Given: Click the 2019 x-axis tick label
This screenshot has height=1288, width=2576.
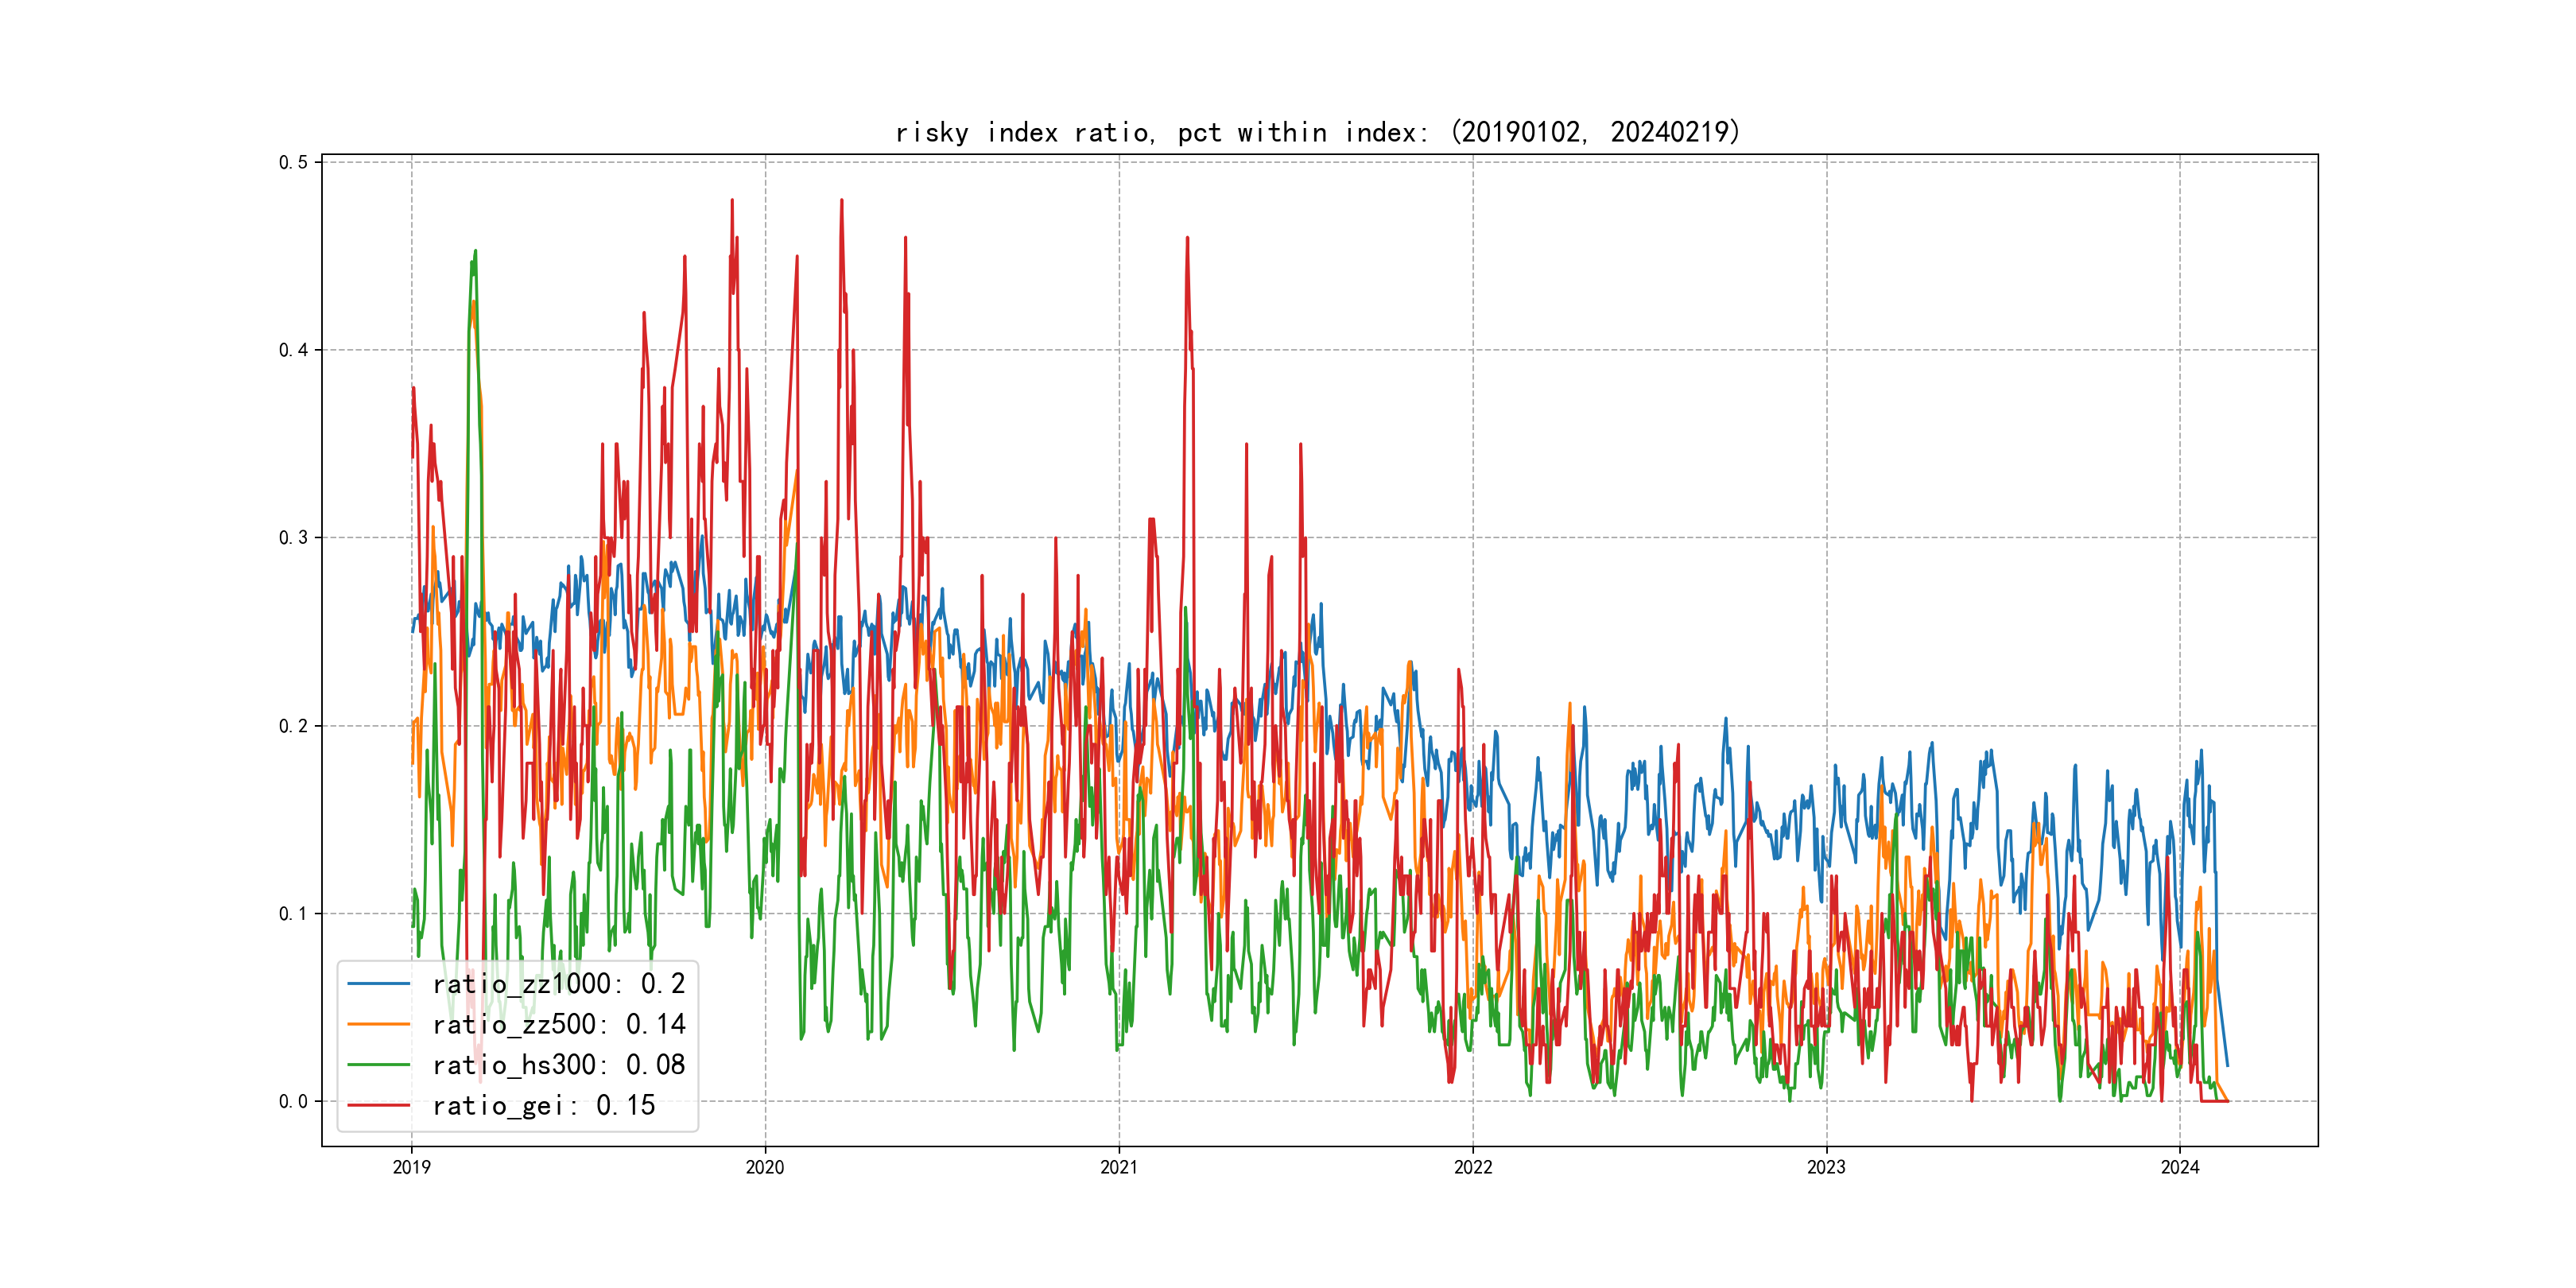Looking at the screenshot, I should point(411,1167).
